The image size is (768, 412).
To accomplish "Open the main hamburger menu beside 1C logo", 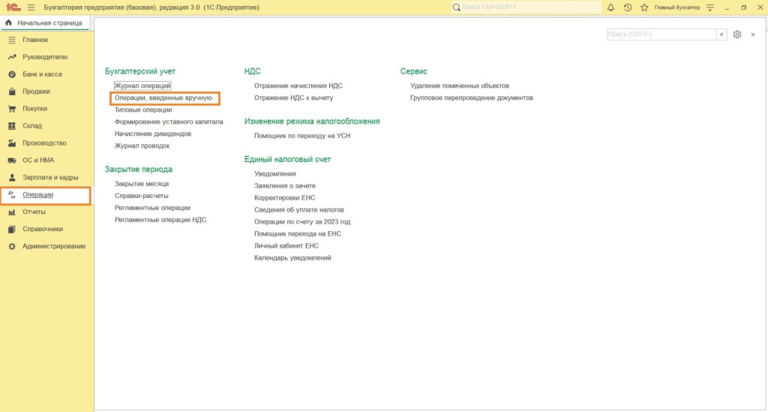I will (x=31, y=8).
